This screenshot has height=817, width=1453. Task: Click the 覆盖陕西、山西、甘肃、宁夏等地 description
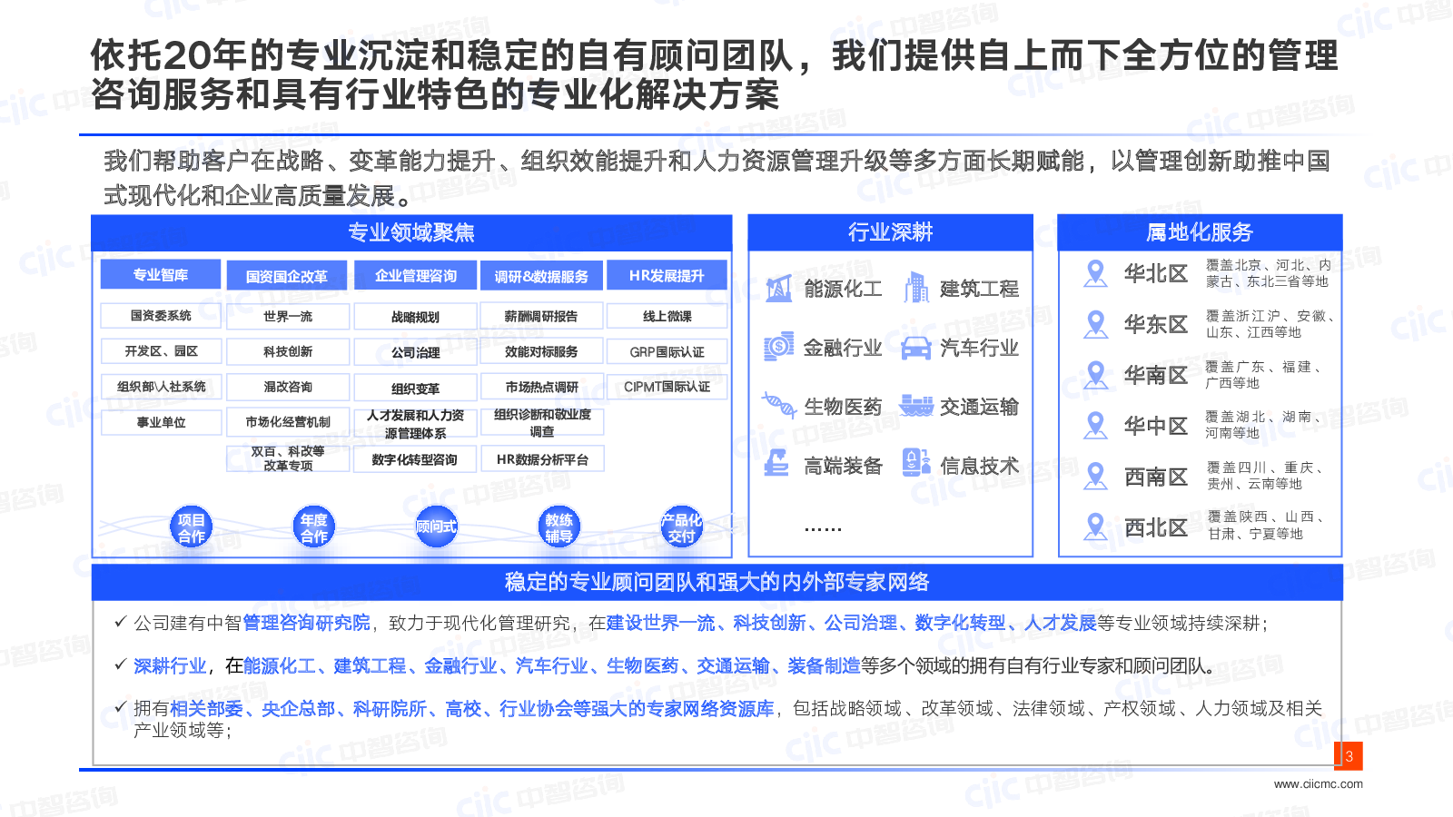(1264, 526)
